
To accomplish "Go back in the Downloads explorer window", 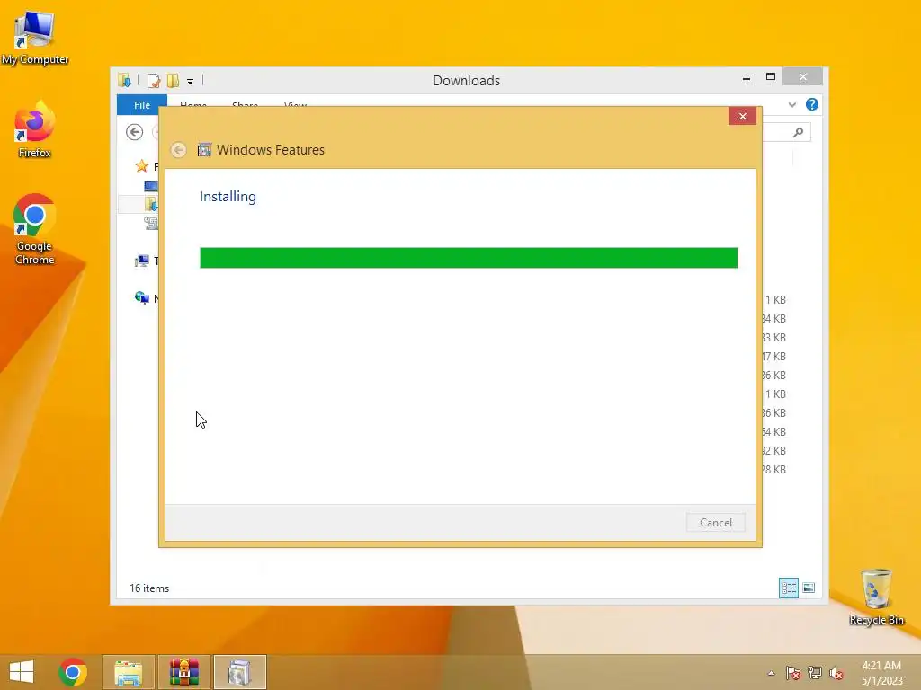I will 135,132.
